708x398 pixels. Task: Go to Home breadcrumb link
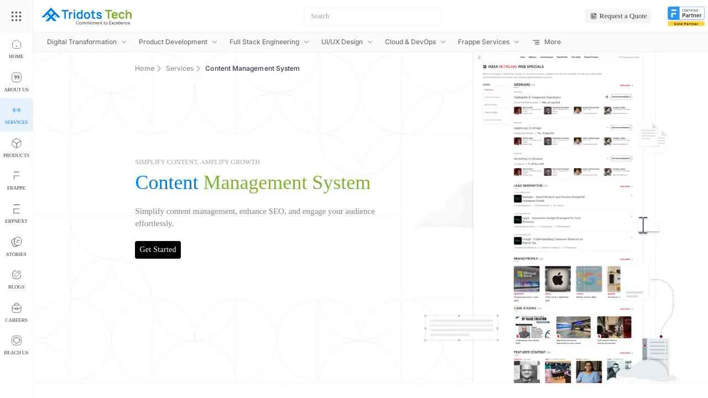tap(144, 69)
